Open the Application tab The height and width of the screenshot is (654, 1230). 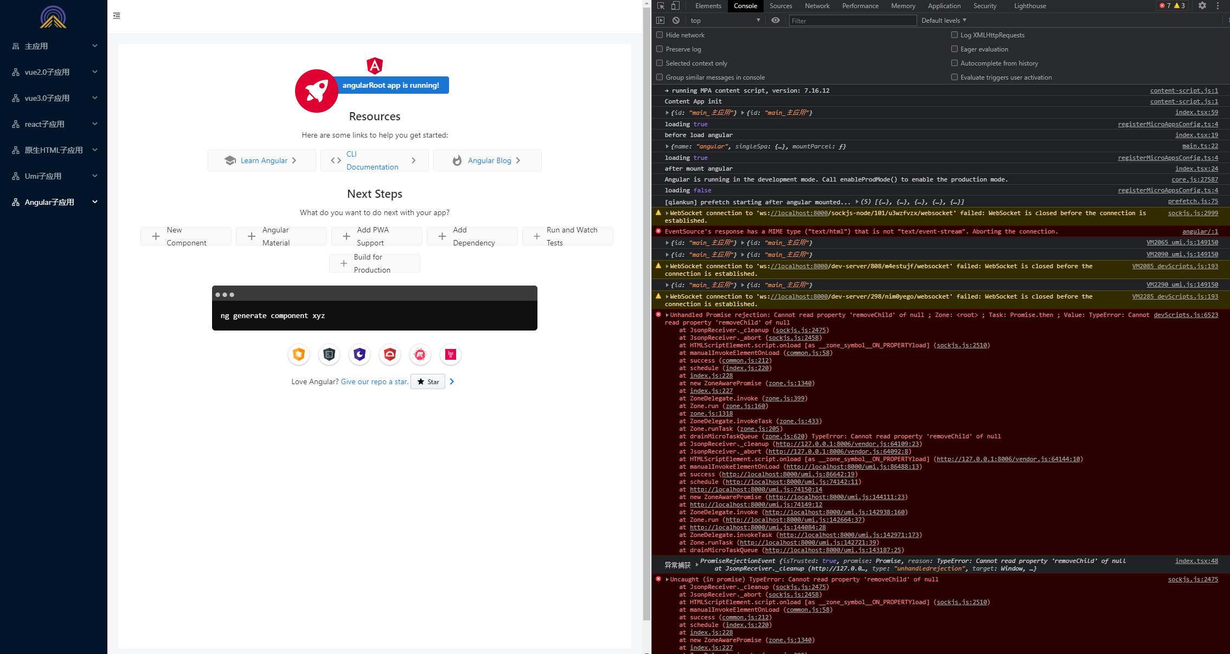[x=944, y=6]
